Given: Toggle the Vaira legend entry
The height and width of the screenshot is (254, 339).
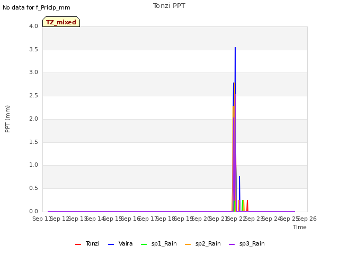Looking at the screenshot, I should (x=120, y=243).
